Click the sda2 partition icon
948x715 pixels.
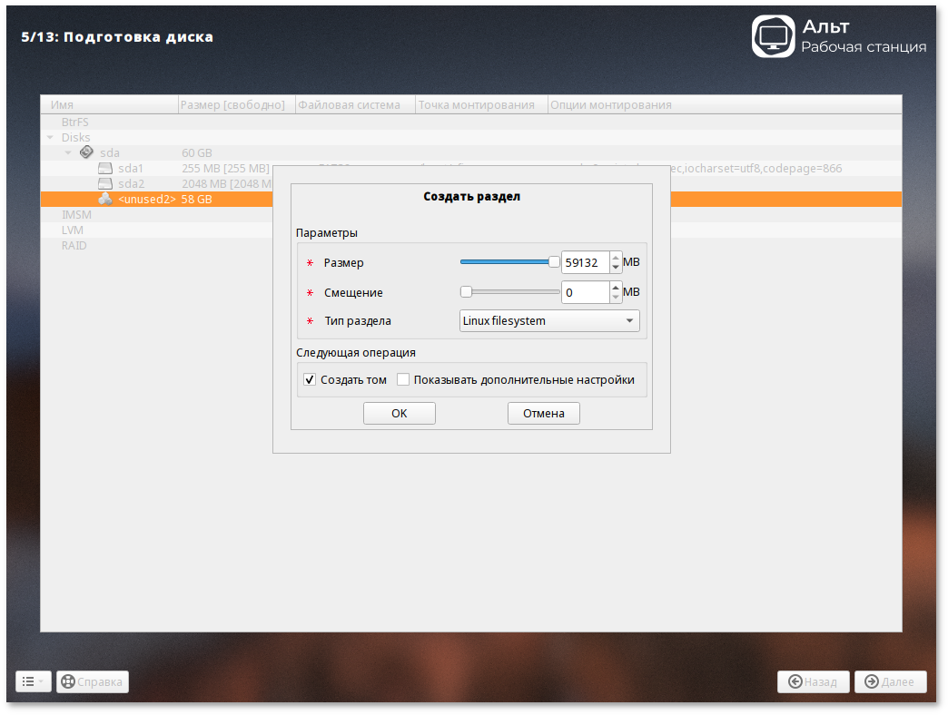(105, 183)
